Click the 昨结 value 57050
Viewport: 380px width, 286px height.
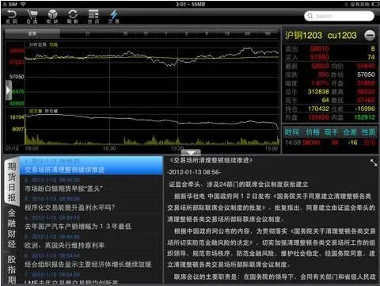click(x=366, y=74)
